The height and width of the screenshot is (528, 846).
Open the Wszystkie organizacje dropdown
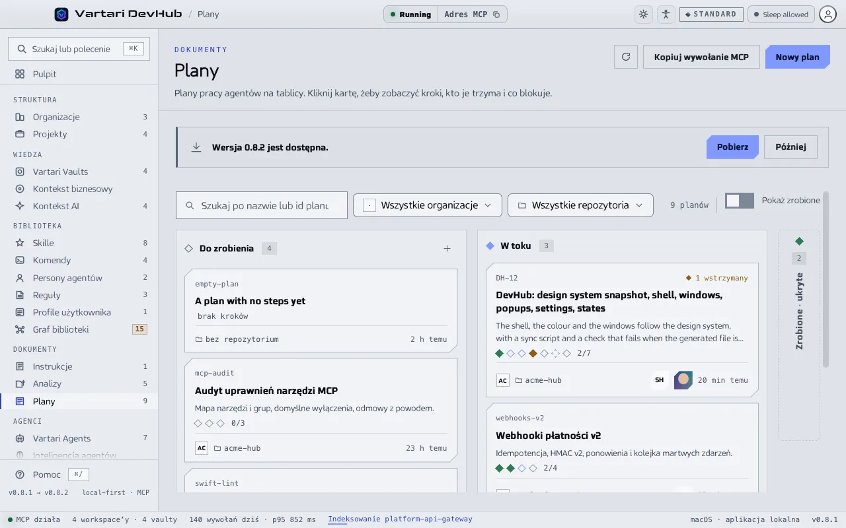428,205
